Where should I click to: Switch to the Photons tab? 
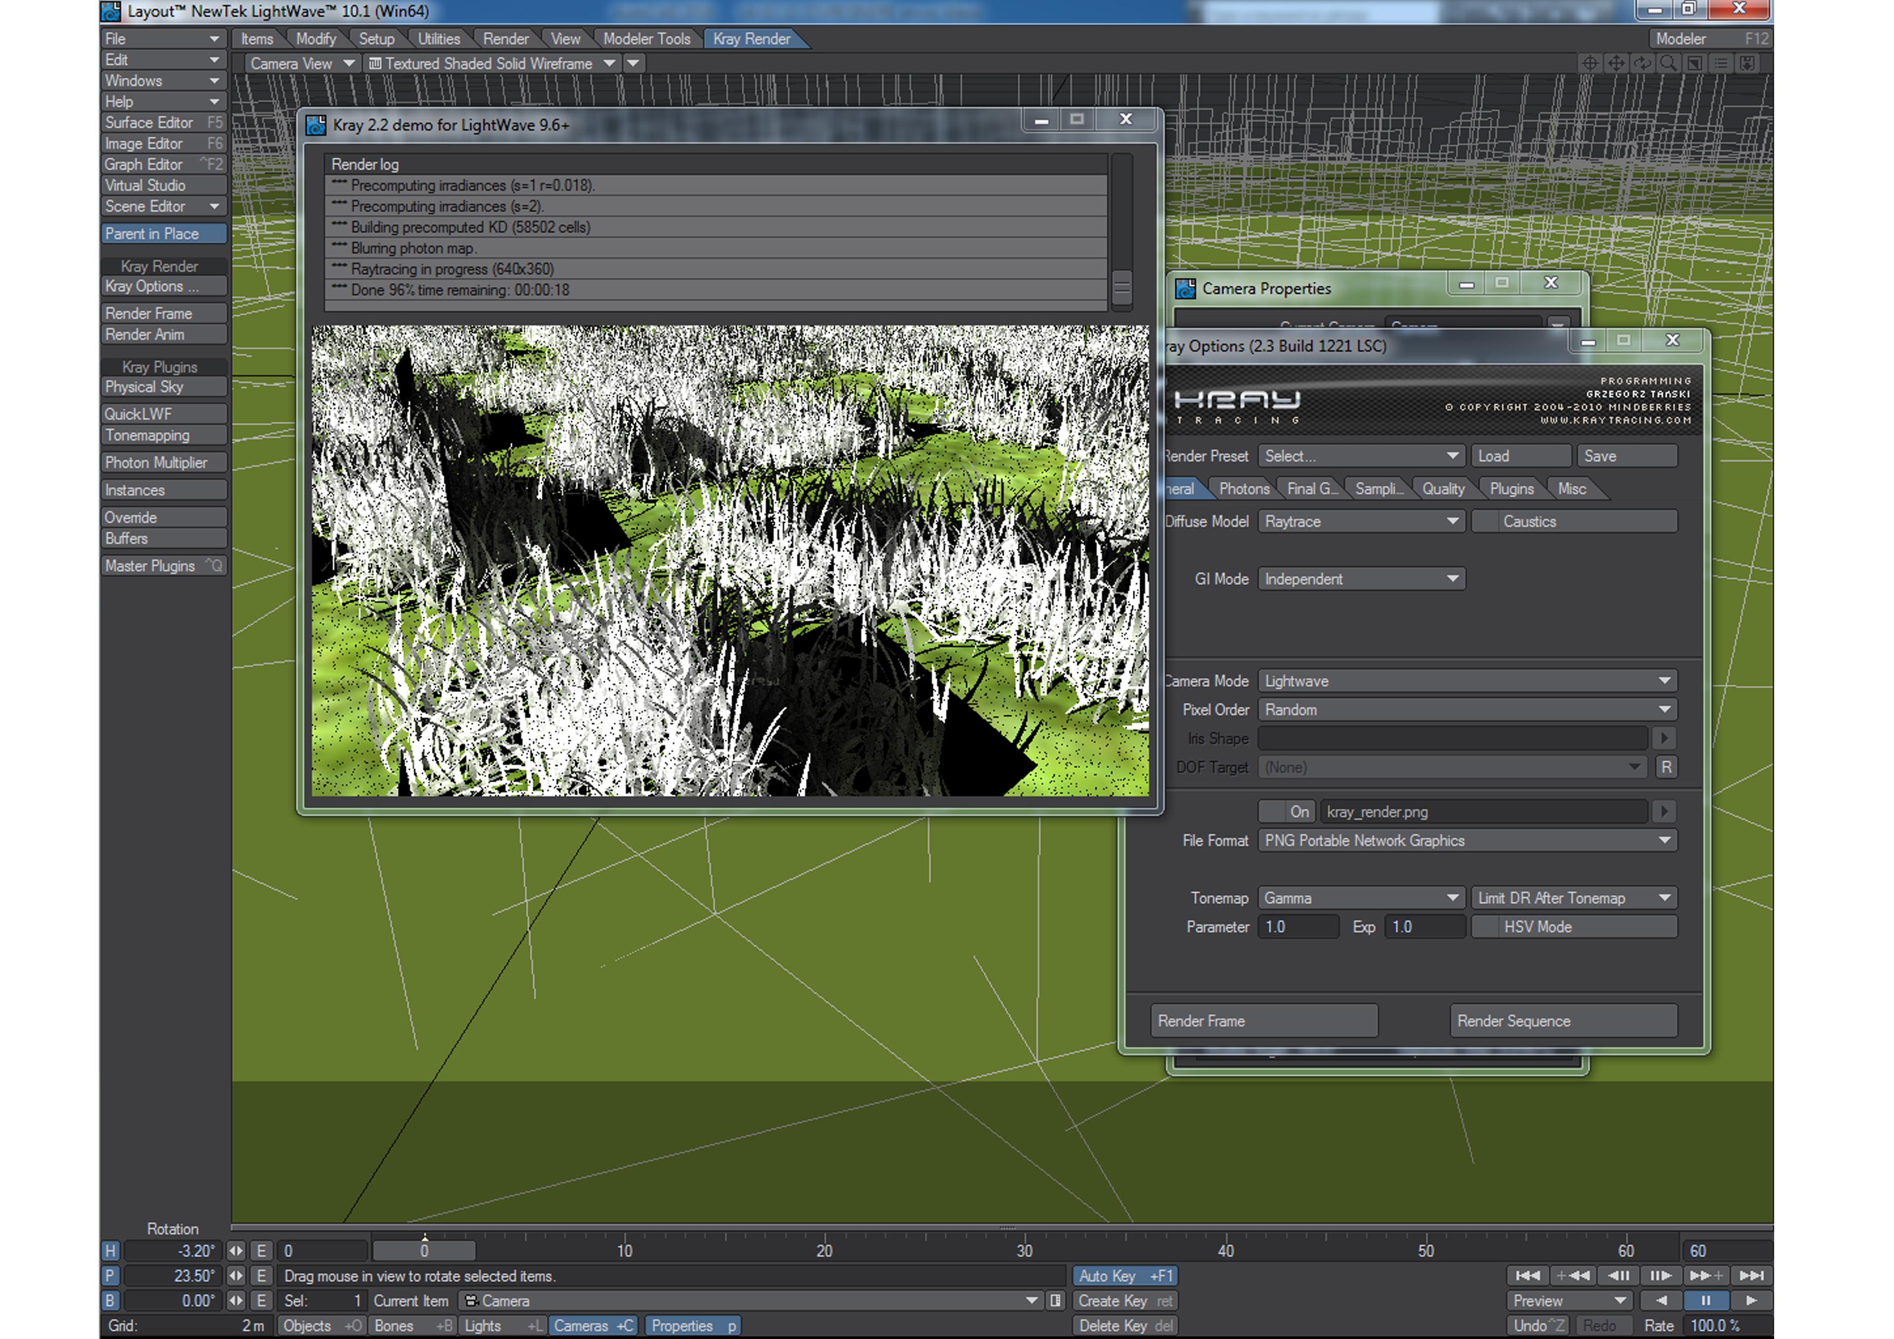[1243, 489]
